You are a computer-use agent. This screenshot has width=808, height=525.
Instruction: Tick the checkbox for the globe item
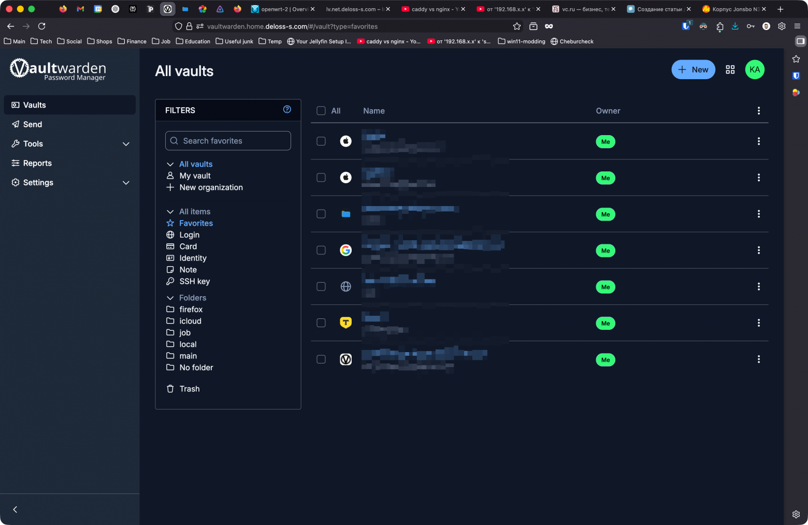tap(321, 286)
